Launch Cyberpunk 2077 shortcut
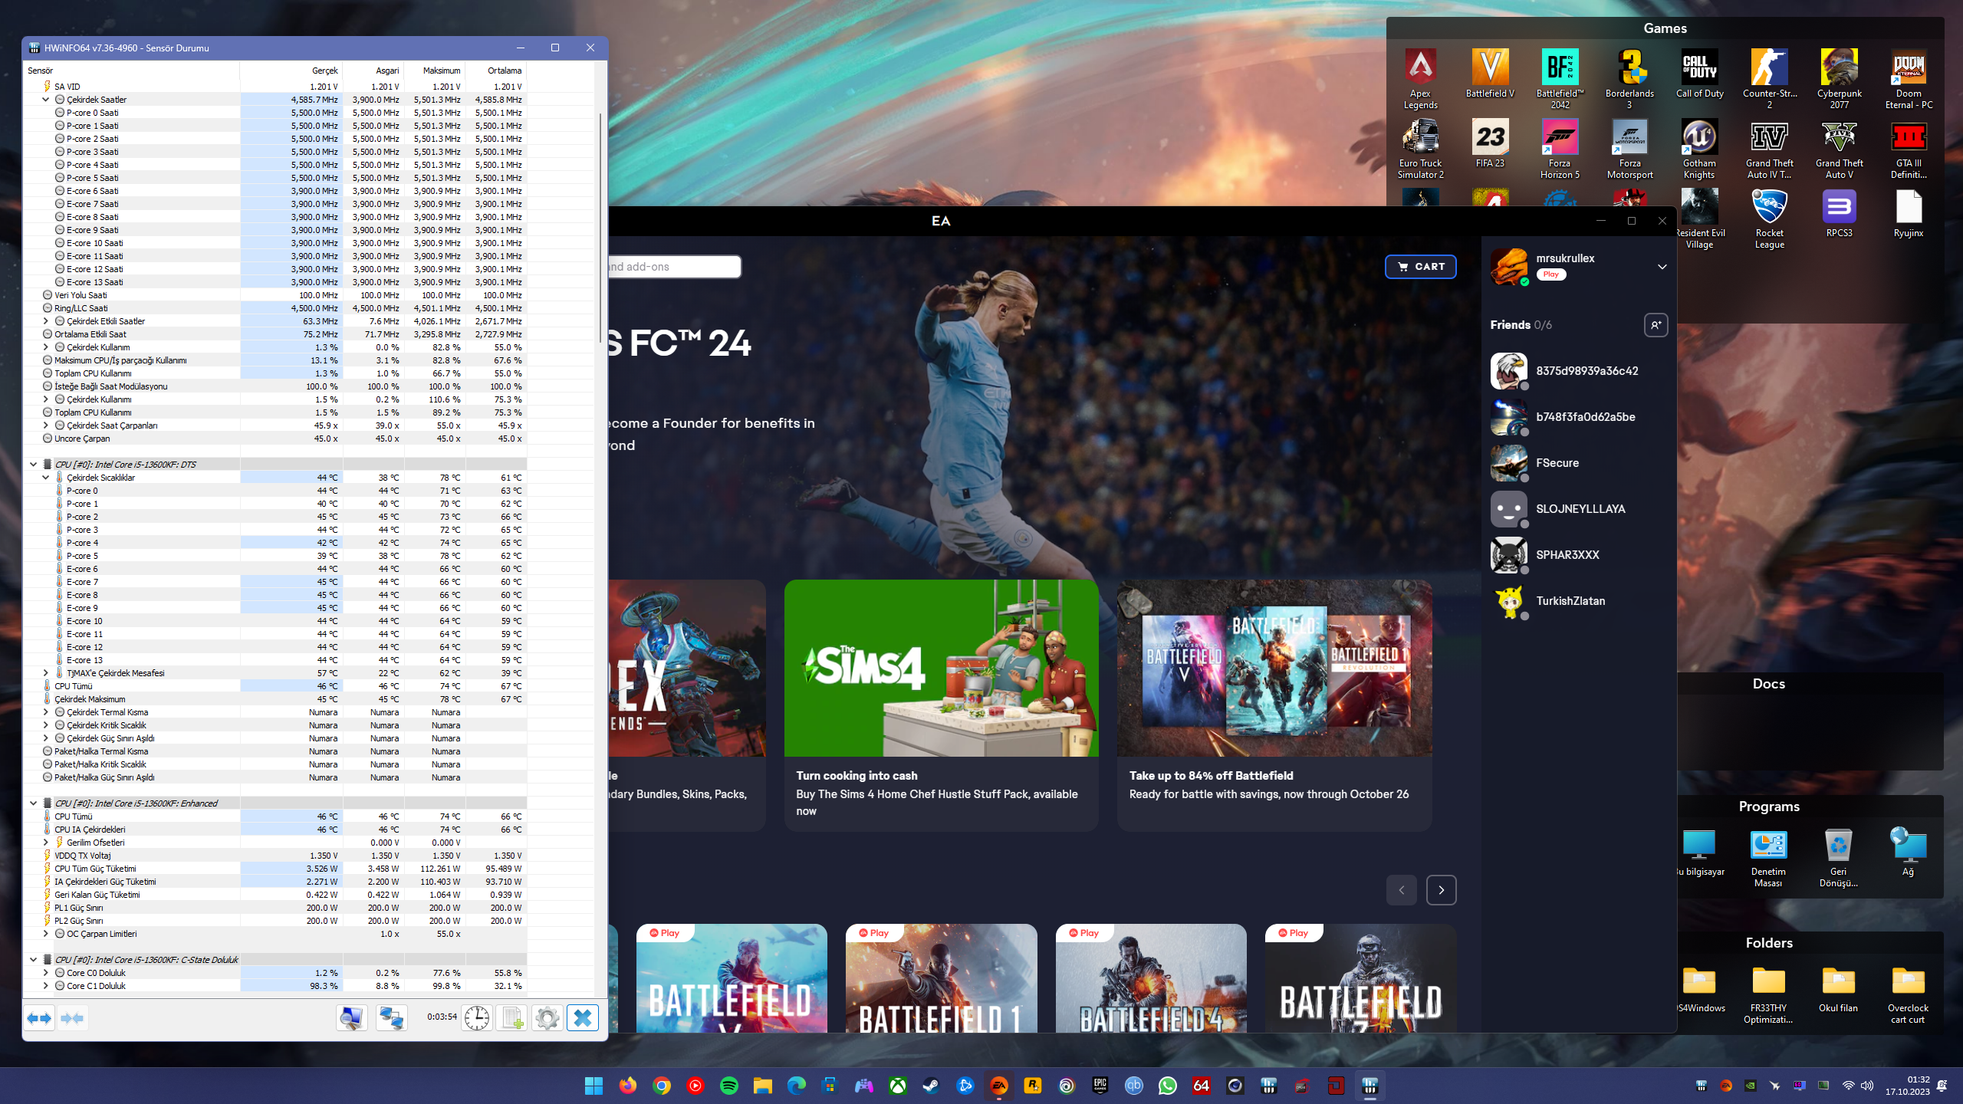This screenshot has height=1104, width=1963. point(1839,79)
